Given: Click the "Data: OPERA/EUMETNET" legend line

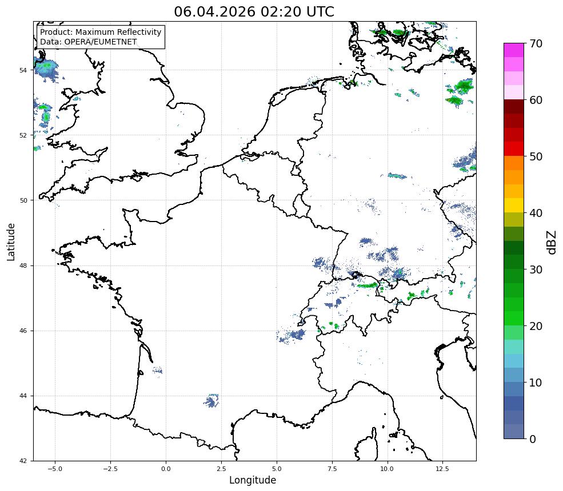Looking at the screenshot, I should click(x=89, y=42).
